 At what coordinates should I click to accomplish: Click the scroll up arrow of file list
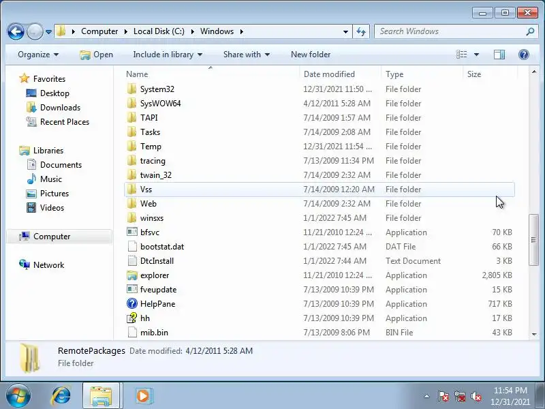tap(534, 72)
